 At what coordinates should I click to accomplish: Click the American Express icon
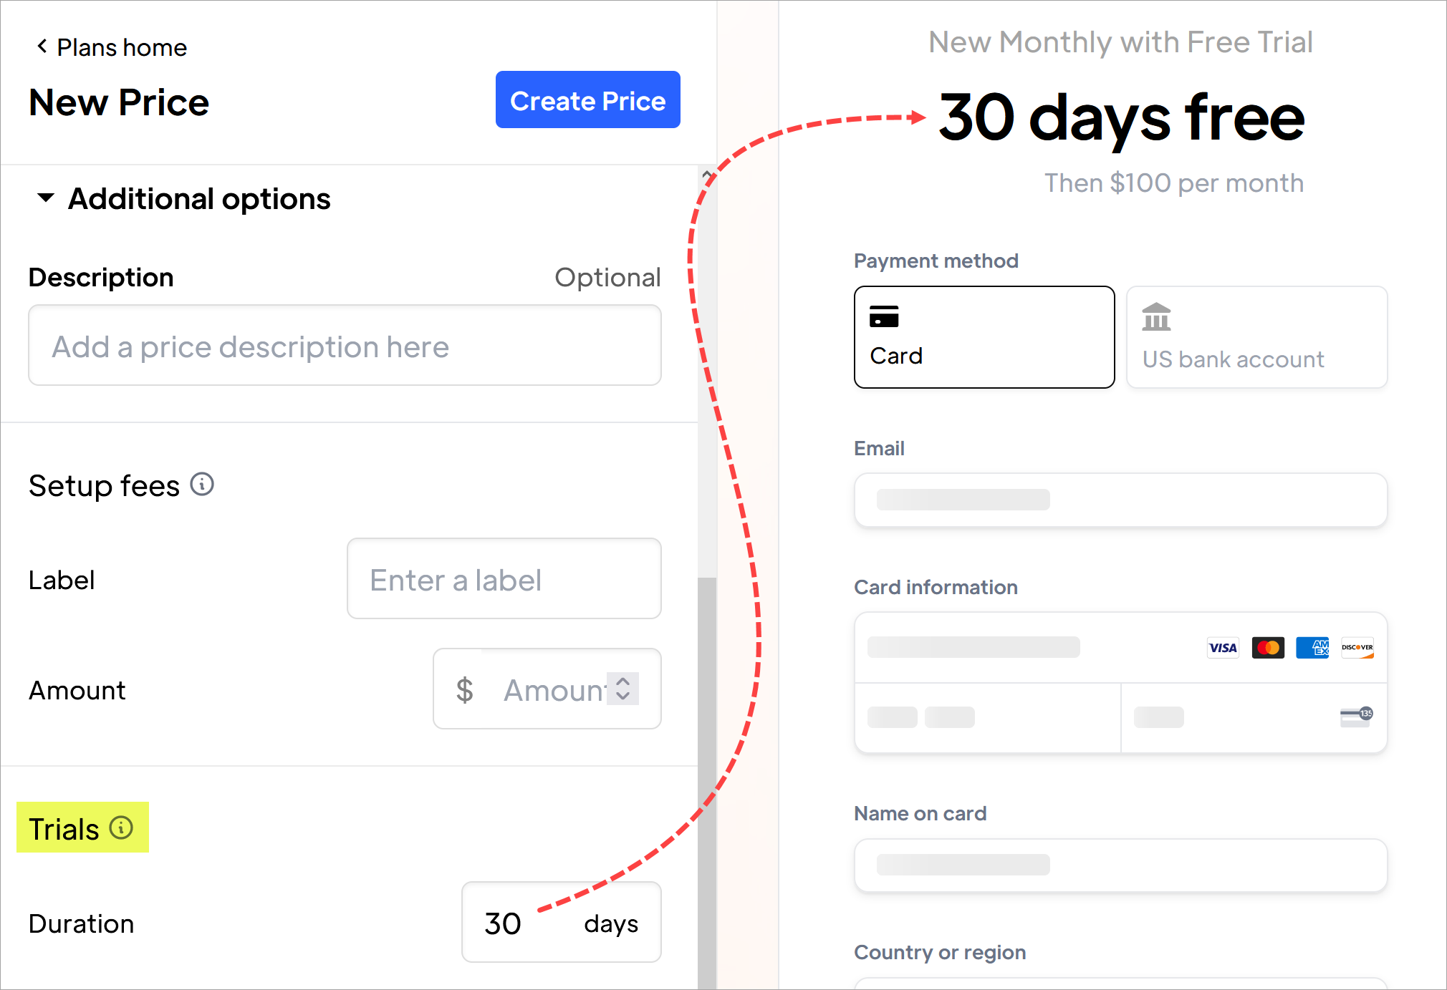pyautogui.click(x=1312, y=647)
